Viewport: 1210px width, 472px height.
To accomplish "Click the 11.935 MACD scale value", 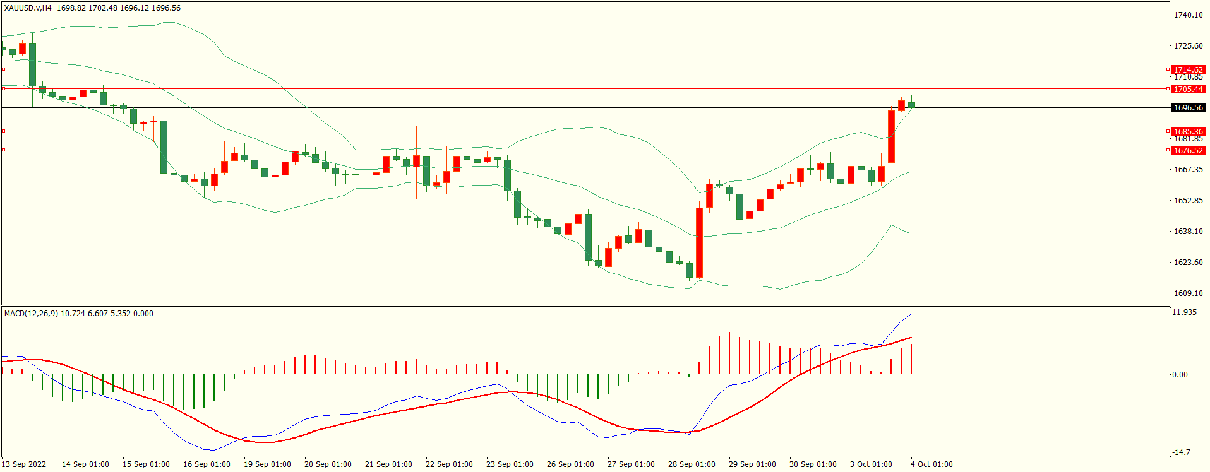I will [x=1184, y=312].
